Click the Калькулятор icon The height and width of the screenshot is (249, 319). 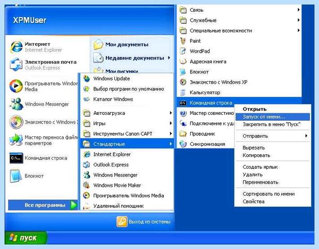183,93
